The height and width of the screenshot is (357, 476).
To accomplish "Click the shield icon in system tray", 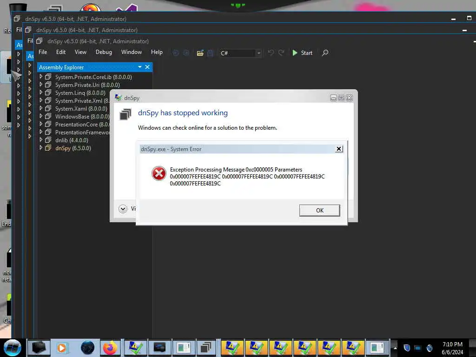I will coord(406,348).
